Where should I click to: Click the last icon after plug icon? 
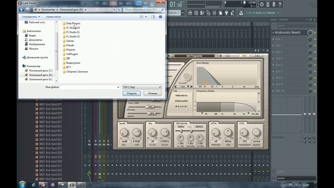(232, 13)
